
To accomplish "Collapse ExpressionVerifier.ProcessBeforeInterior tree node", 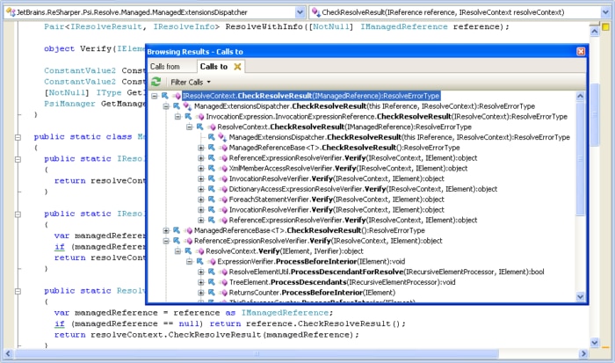I will (x=189, y=262).
